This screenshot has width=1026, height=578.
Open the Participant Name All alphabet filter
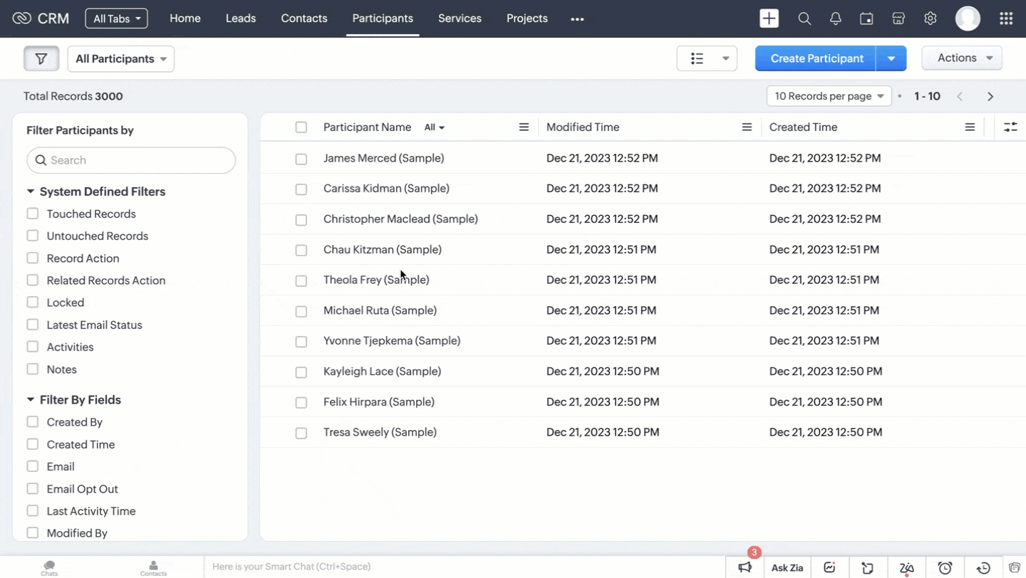pyautogui.click(x=435, y=127)
